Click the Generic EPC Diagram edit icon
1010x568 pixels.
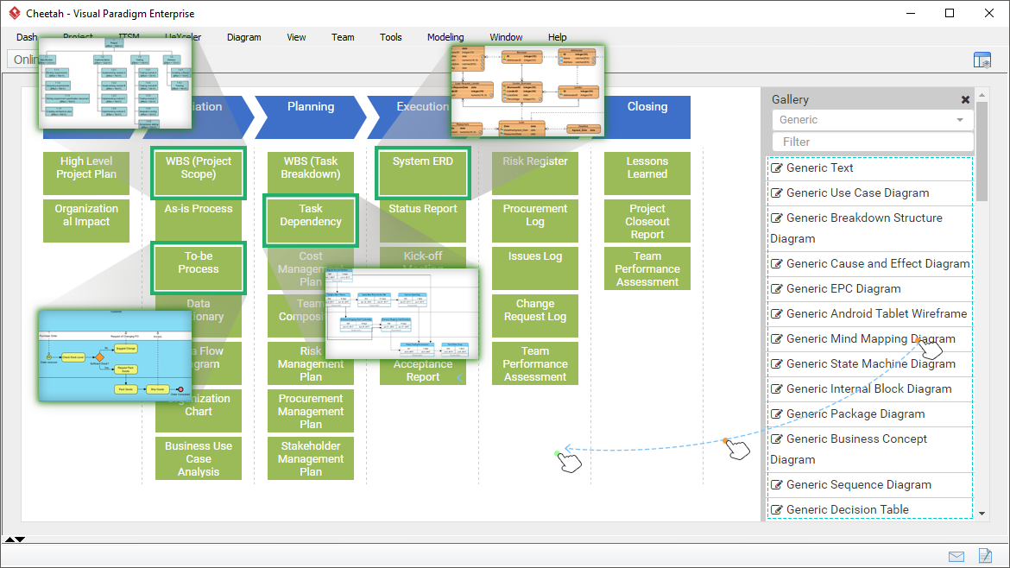coord(777,289)
